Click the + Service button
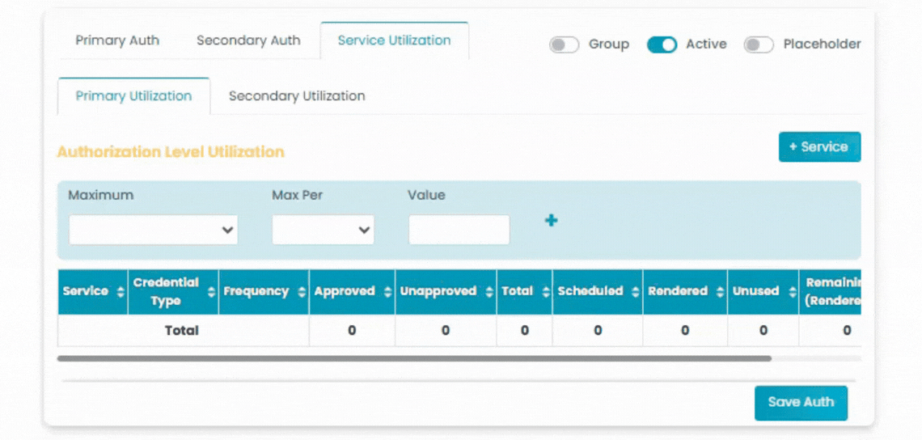This screenshot has height=440, width=922. (819, 147)
